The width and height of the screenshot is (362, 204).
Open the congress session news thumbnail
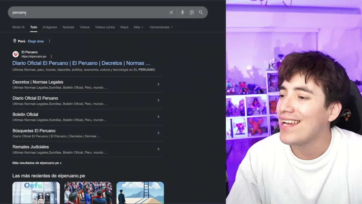pyautogui.click(x=88, y=193)
